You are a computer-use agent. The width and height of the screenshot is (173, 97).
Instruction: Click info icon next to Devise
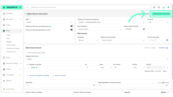pos(152,20)
